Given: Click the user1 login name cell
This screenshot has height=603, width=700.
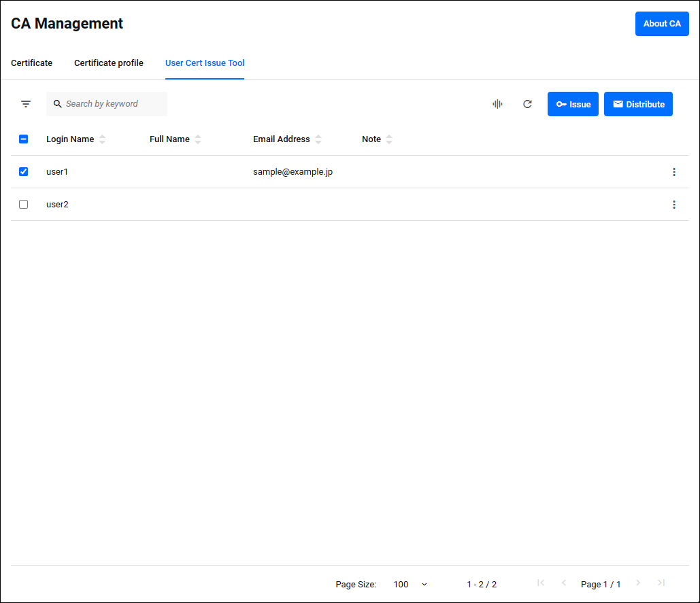Looking at the screenshot, I should click(57, 172).
